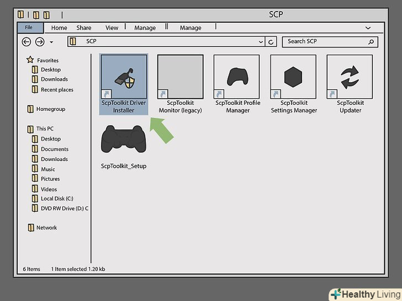Click the first title bar folder icon
Image resolution: width=402 pixels, height=301 pixels.
[x=21, y=14]
